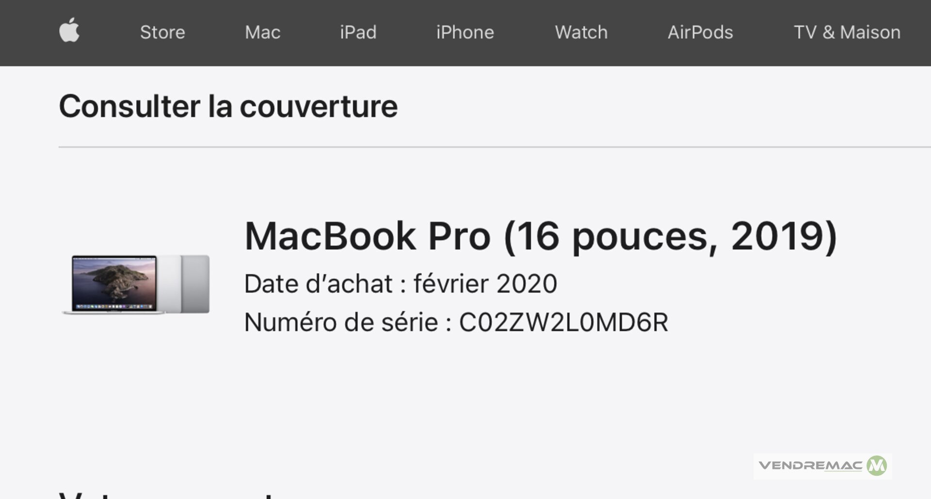The image size is (931, 499).
Task: Click the green M circle icon
Action: (877, 466)
